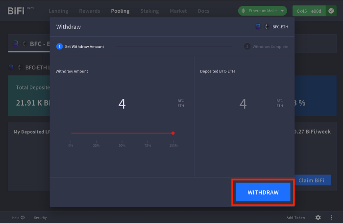Image resolution: width=343 pixels, height=223 pixels.
Task: Click the My Deposited LP label
Action: pos(32,132)
